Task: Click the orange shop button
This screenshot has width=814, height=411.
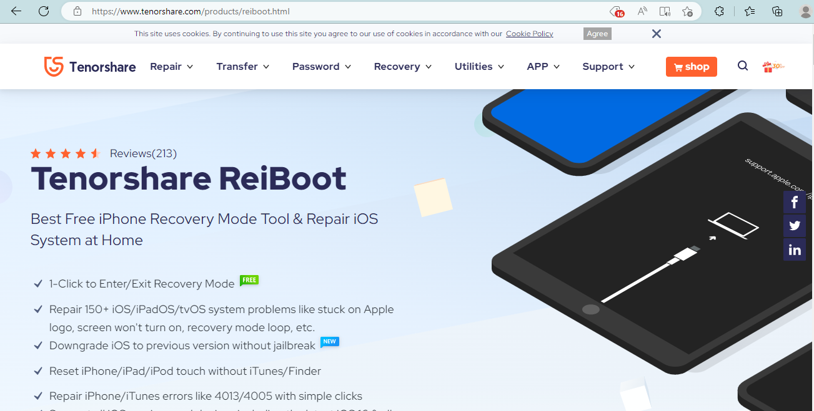Action: 692,67
